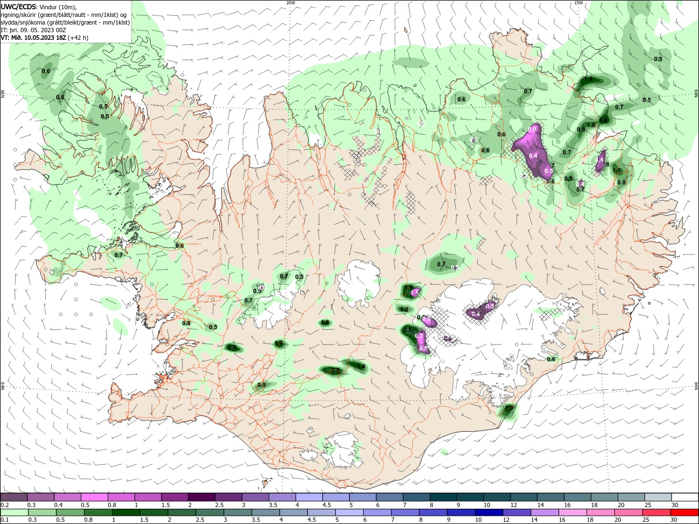Click the 'slydda/snjókoma' legend description line
699x524 pixels.
[x=65, y=22]
